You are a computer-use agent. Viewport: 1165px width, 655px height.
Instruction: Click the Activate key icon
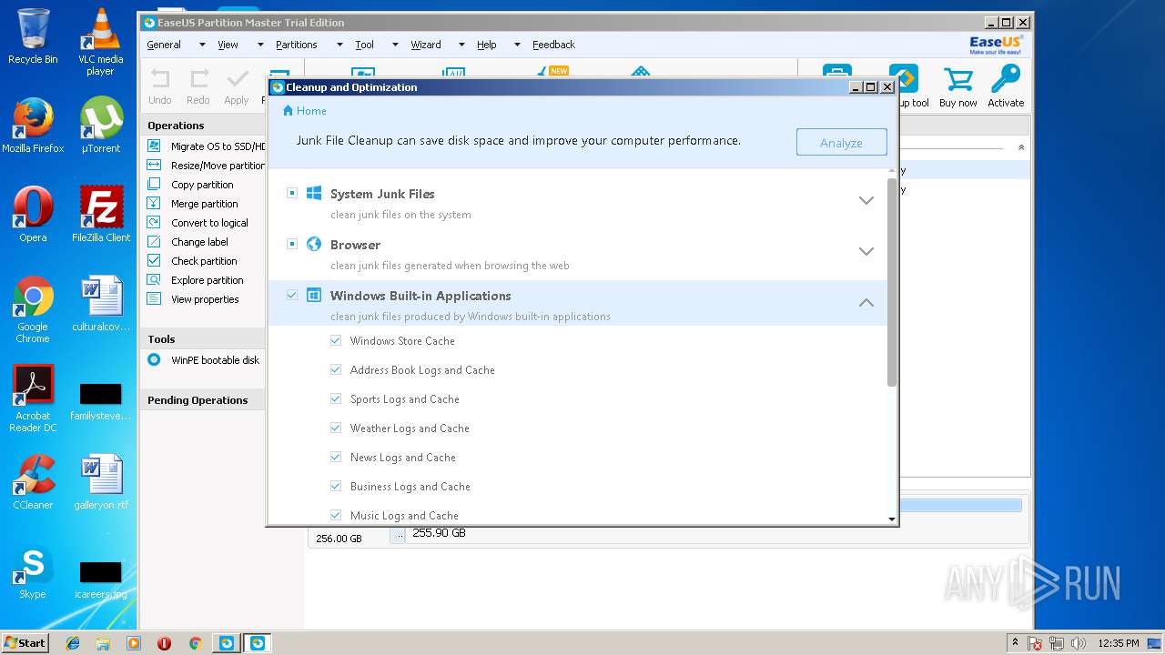pyautogui.click(x=1006, y=80)
